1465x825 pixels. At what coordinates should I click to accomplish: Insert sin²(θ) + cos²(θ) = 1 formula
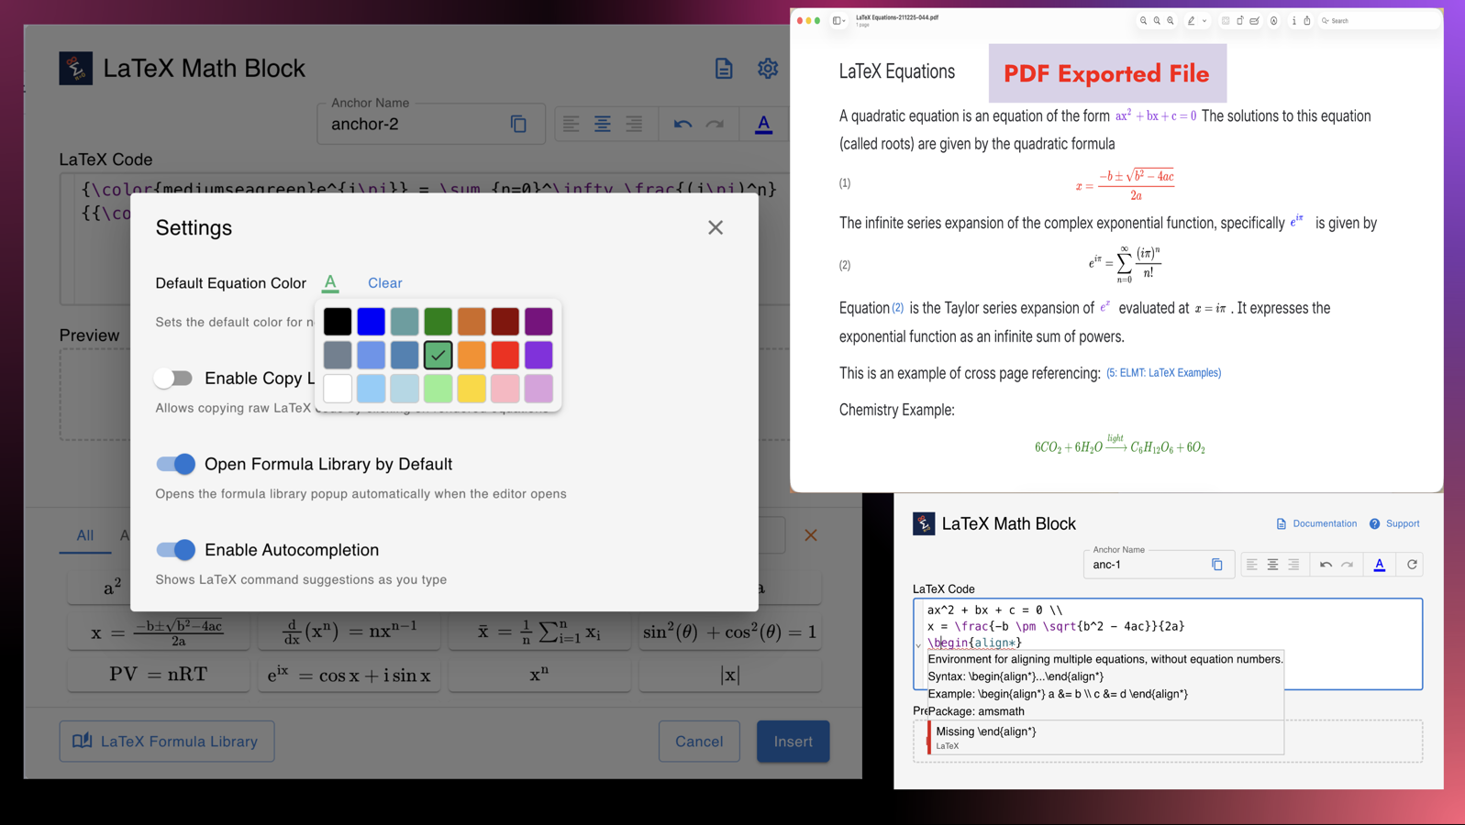pos(730,631)
